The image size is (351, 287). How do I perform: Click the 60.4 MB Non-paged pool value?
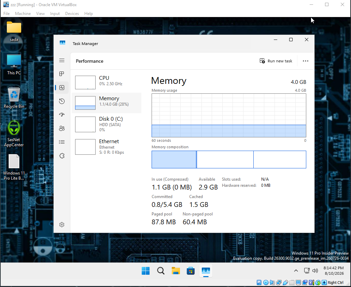pyautogui.click(x=195, y=222)
